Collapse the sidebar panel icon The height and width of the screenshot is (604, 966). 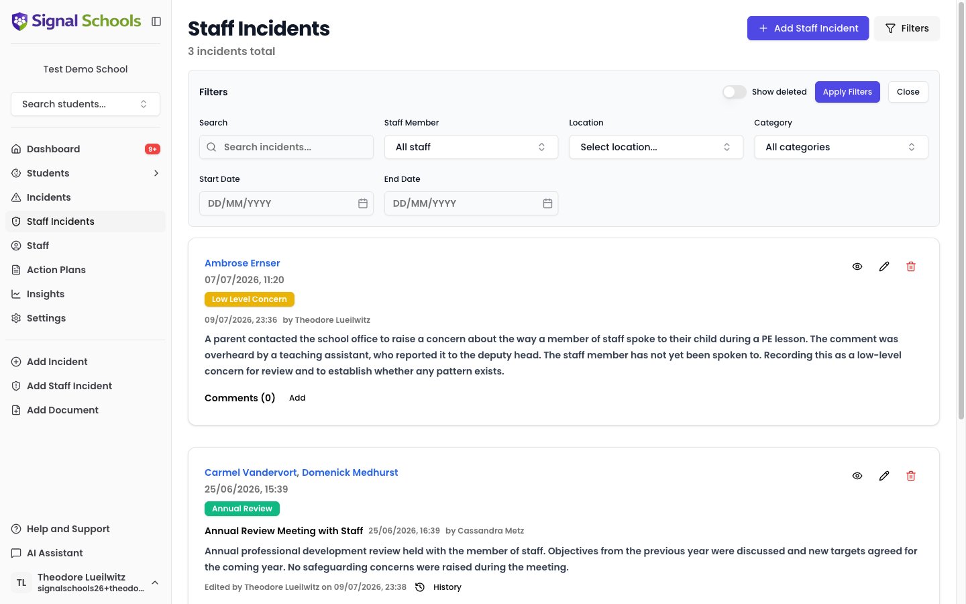[156, 21]
